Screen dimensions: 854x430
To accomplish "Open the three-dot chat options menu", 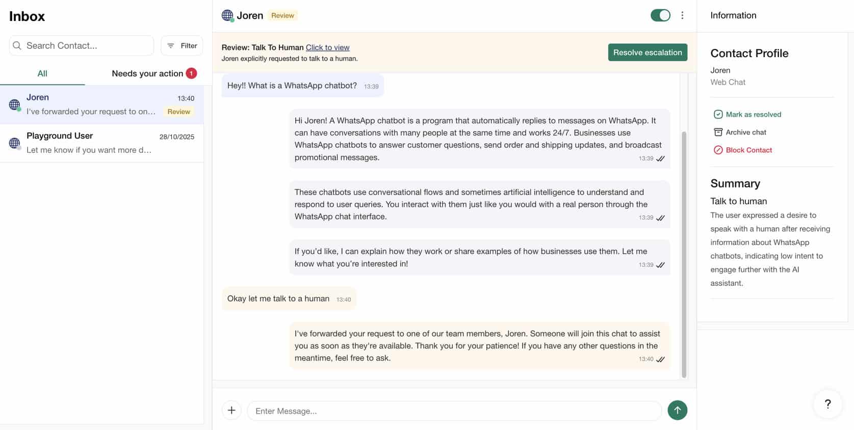I will [682, 15].
